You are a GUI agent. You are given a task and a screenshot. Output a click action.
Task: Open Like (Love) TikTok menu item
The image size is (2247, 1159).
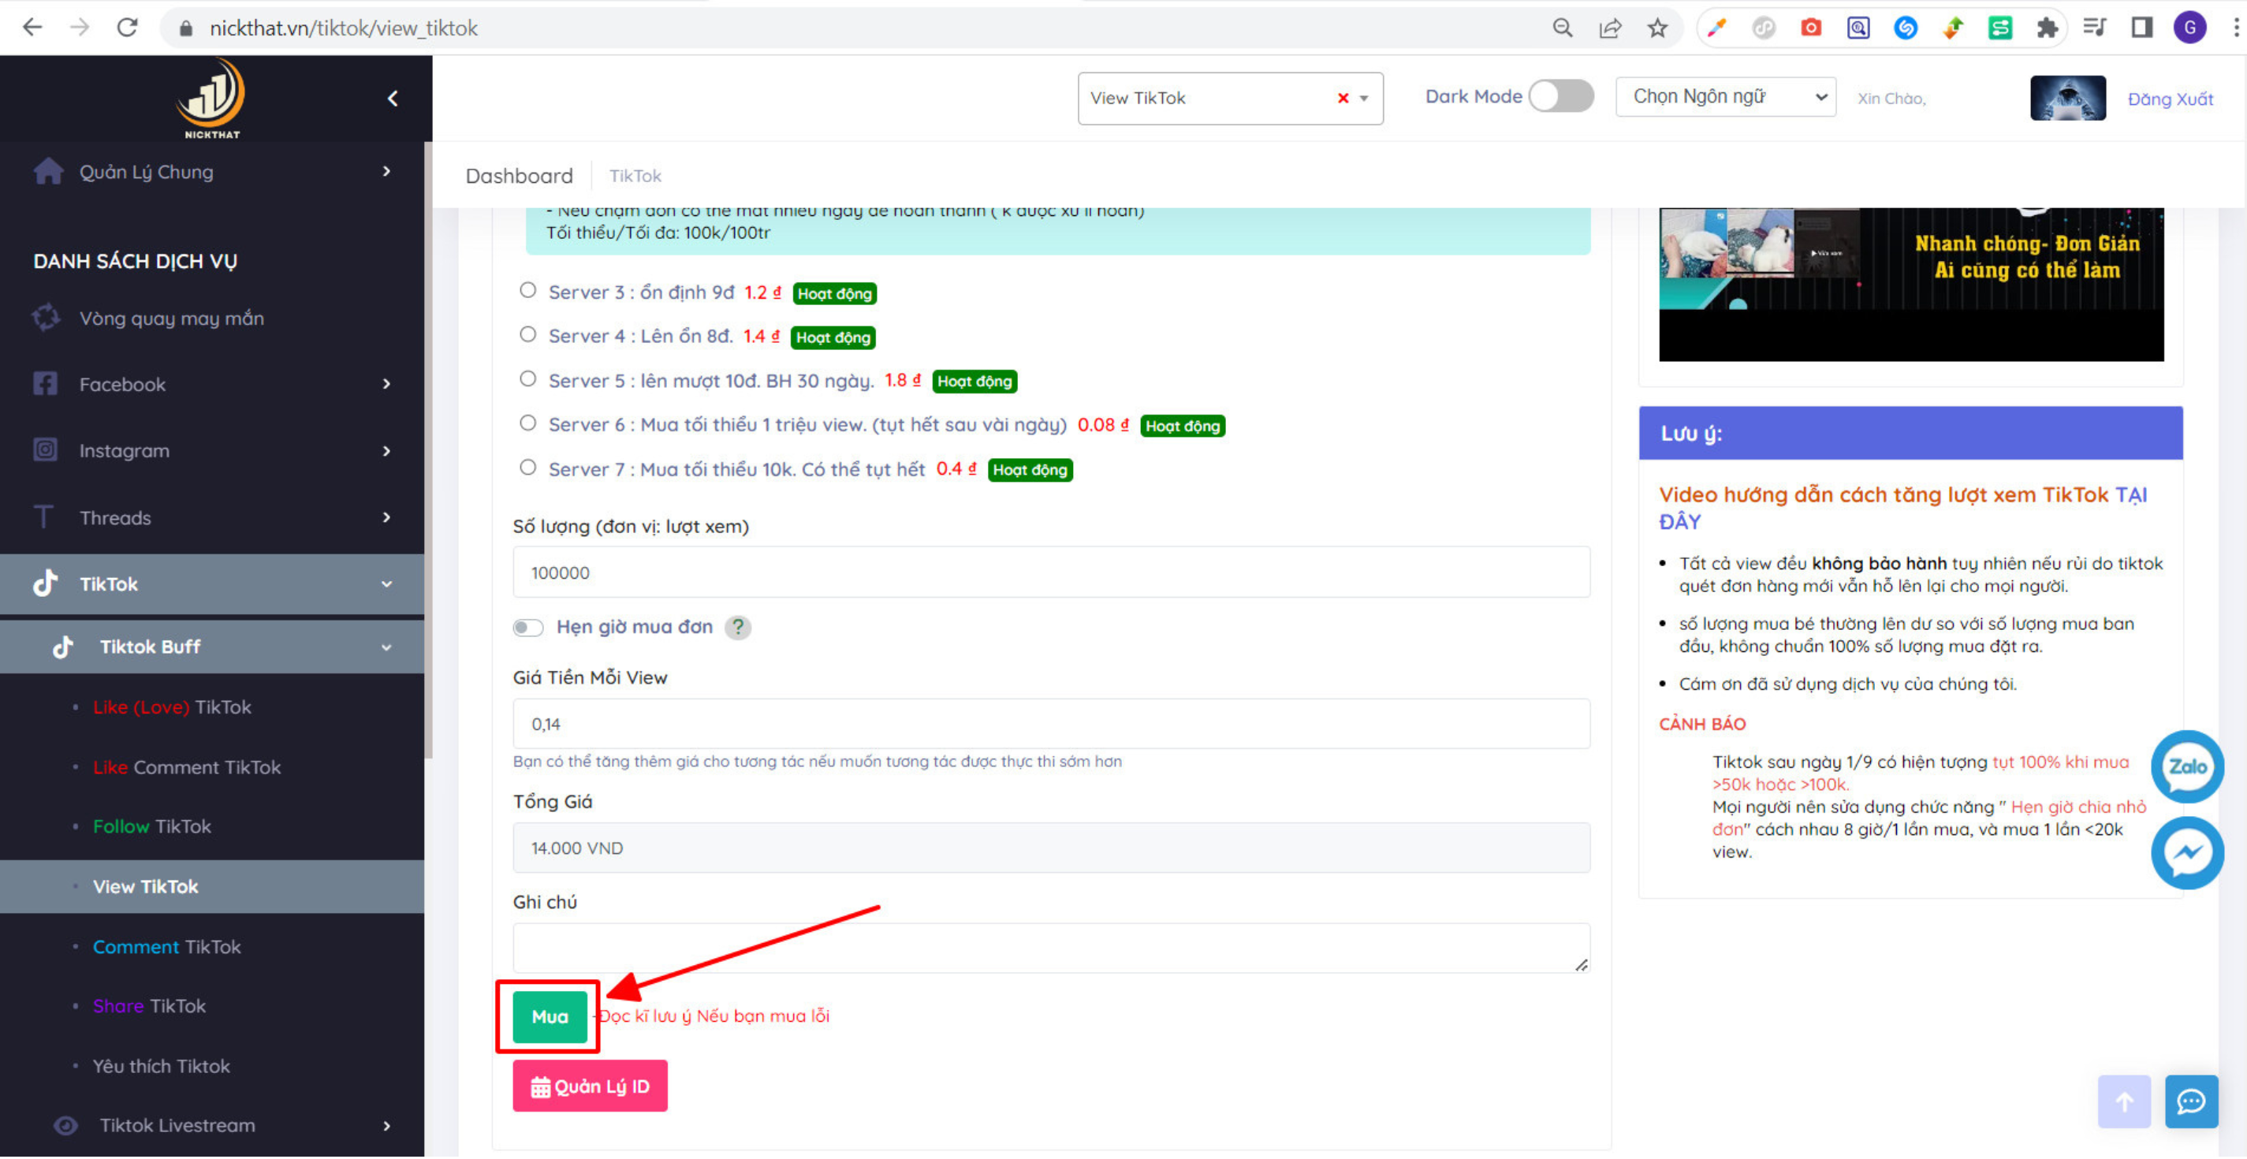pos(172,707)
